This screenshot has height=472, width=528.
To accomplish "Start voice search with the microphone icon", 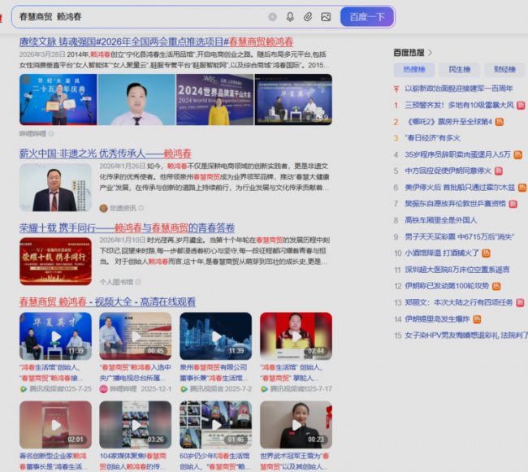I will click(290, 17).
